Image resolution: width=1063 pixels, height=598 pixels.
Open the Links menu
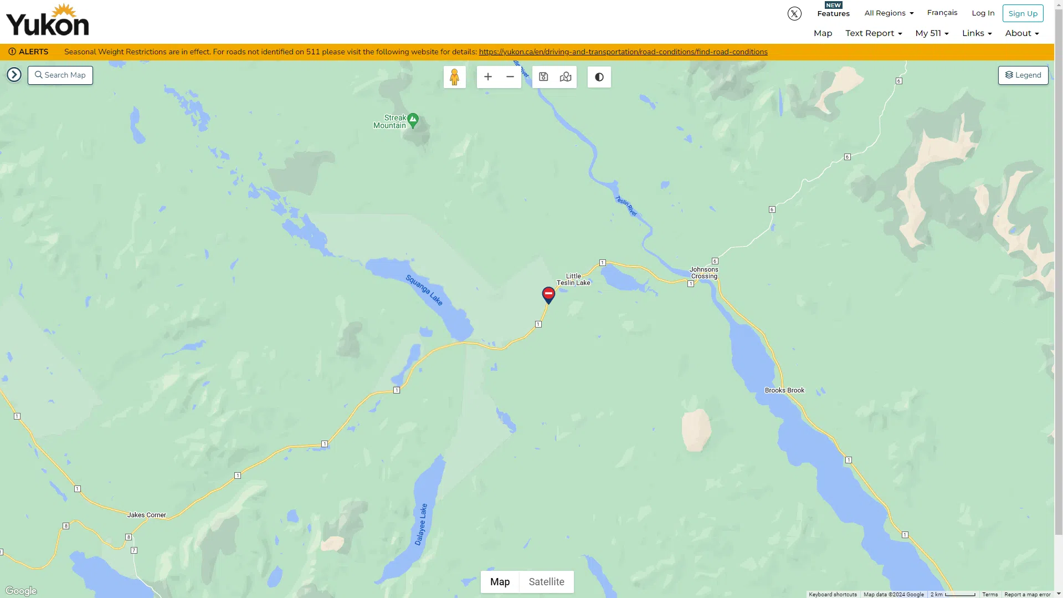(977, 33)
